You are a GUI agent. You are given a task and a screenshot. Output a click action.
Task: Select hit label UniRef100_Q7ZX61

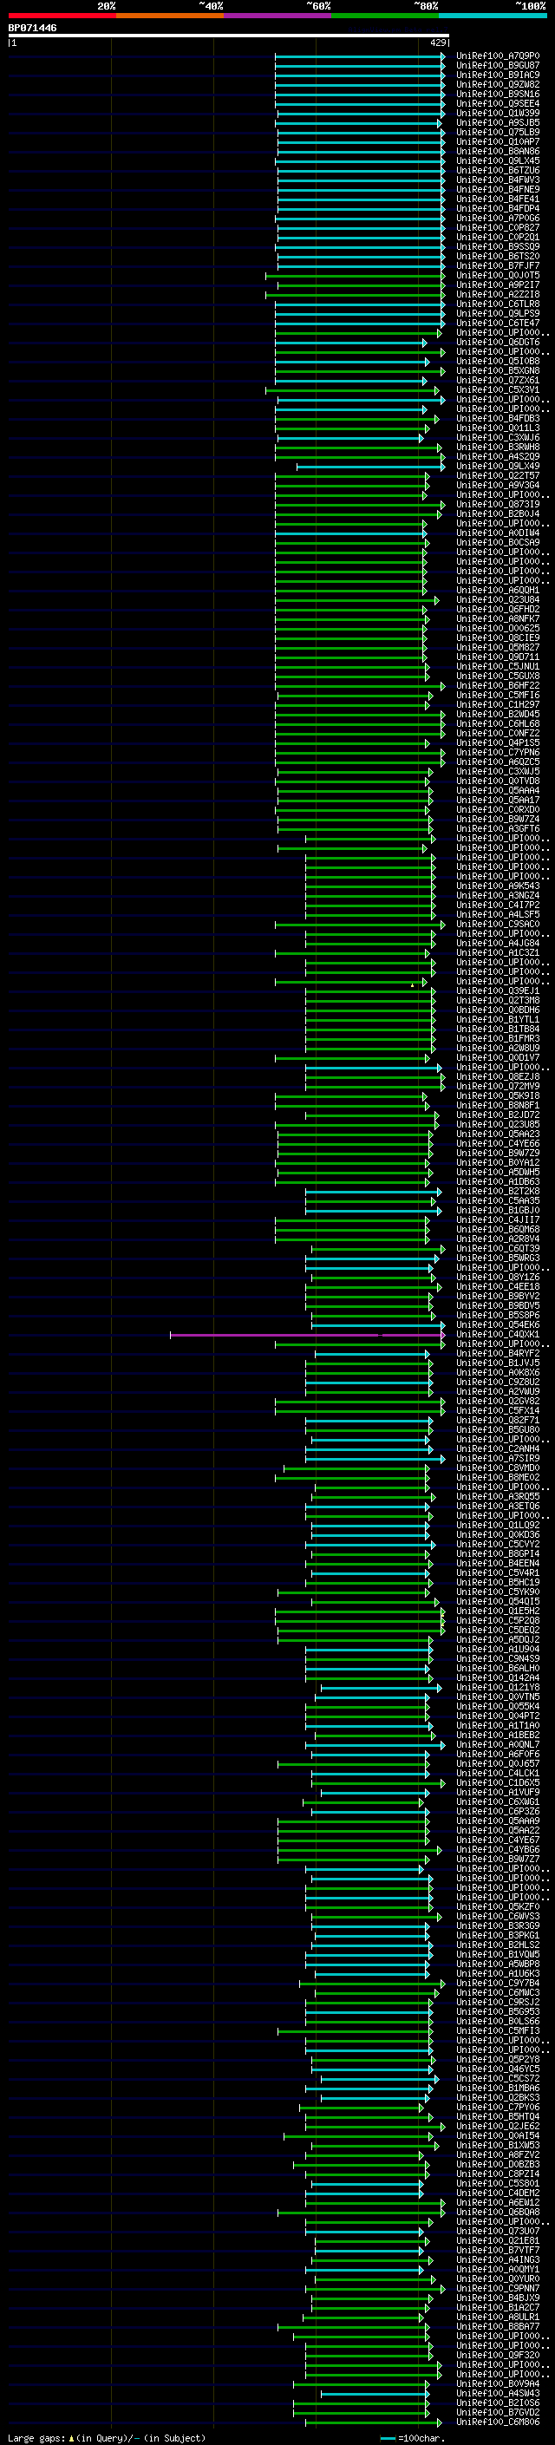[x=497, y=380]
